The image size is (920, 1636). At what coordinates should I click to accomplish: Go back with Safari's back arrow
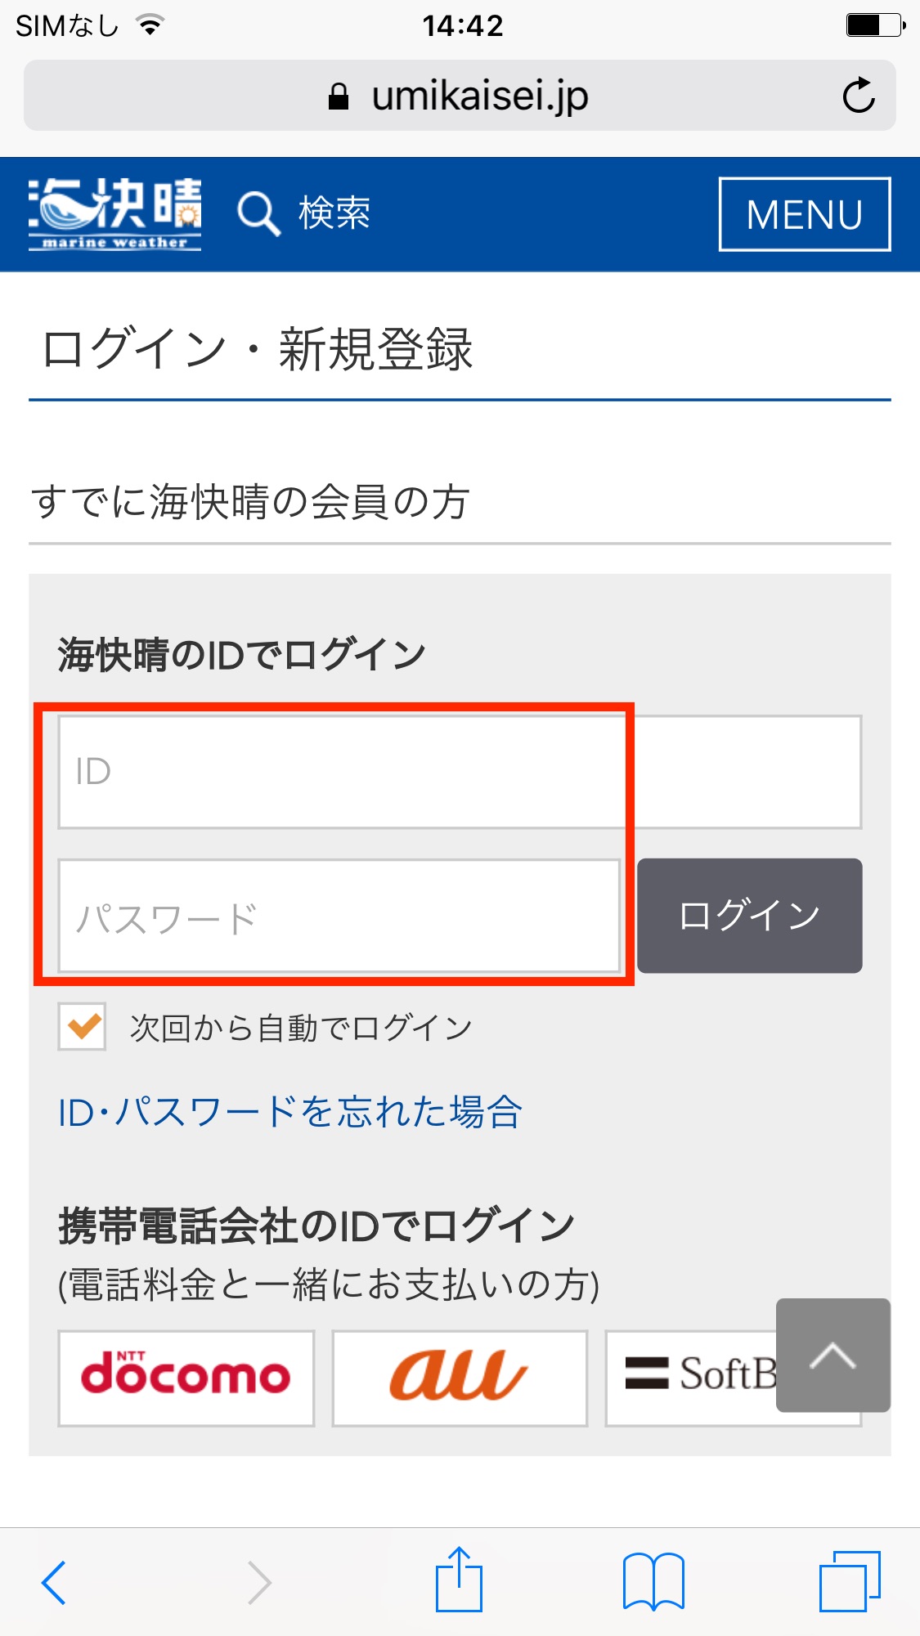pyautogui.click(x=54, y=1583)
